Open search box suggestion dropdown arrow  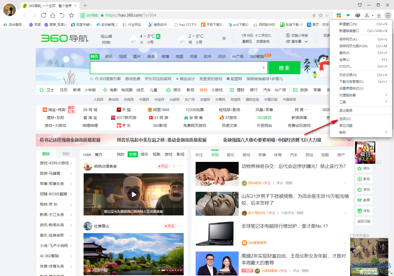pyautogui.click(x=263, y=68)
